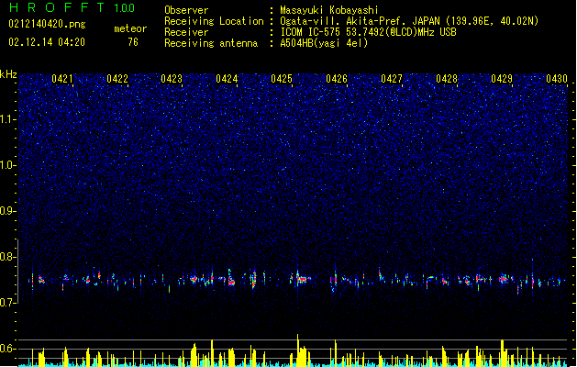Click the Receiver label
The height and width of the screenshot is (367, 577).
click(186, 32)
